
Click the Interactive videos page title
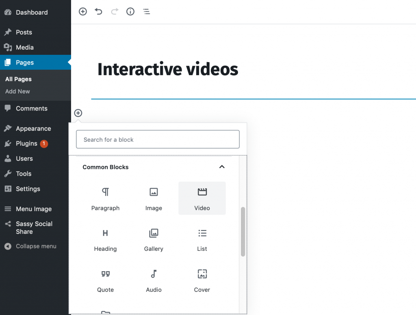point(168,69)
